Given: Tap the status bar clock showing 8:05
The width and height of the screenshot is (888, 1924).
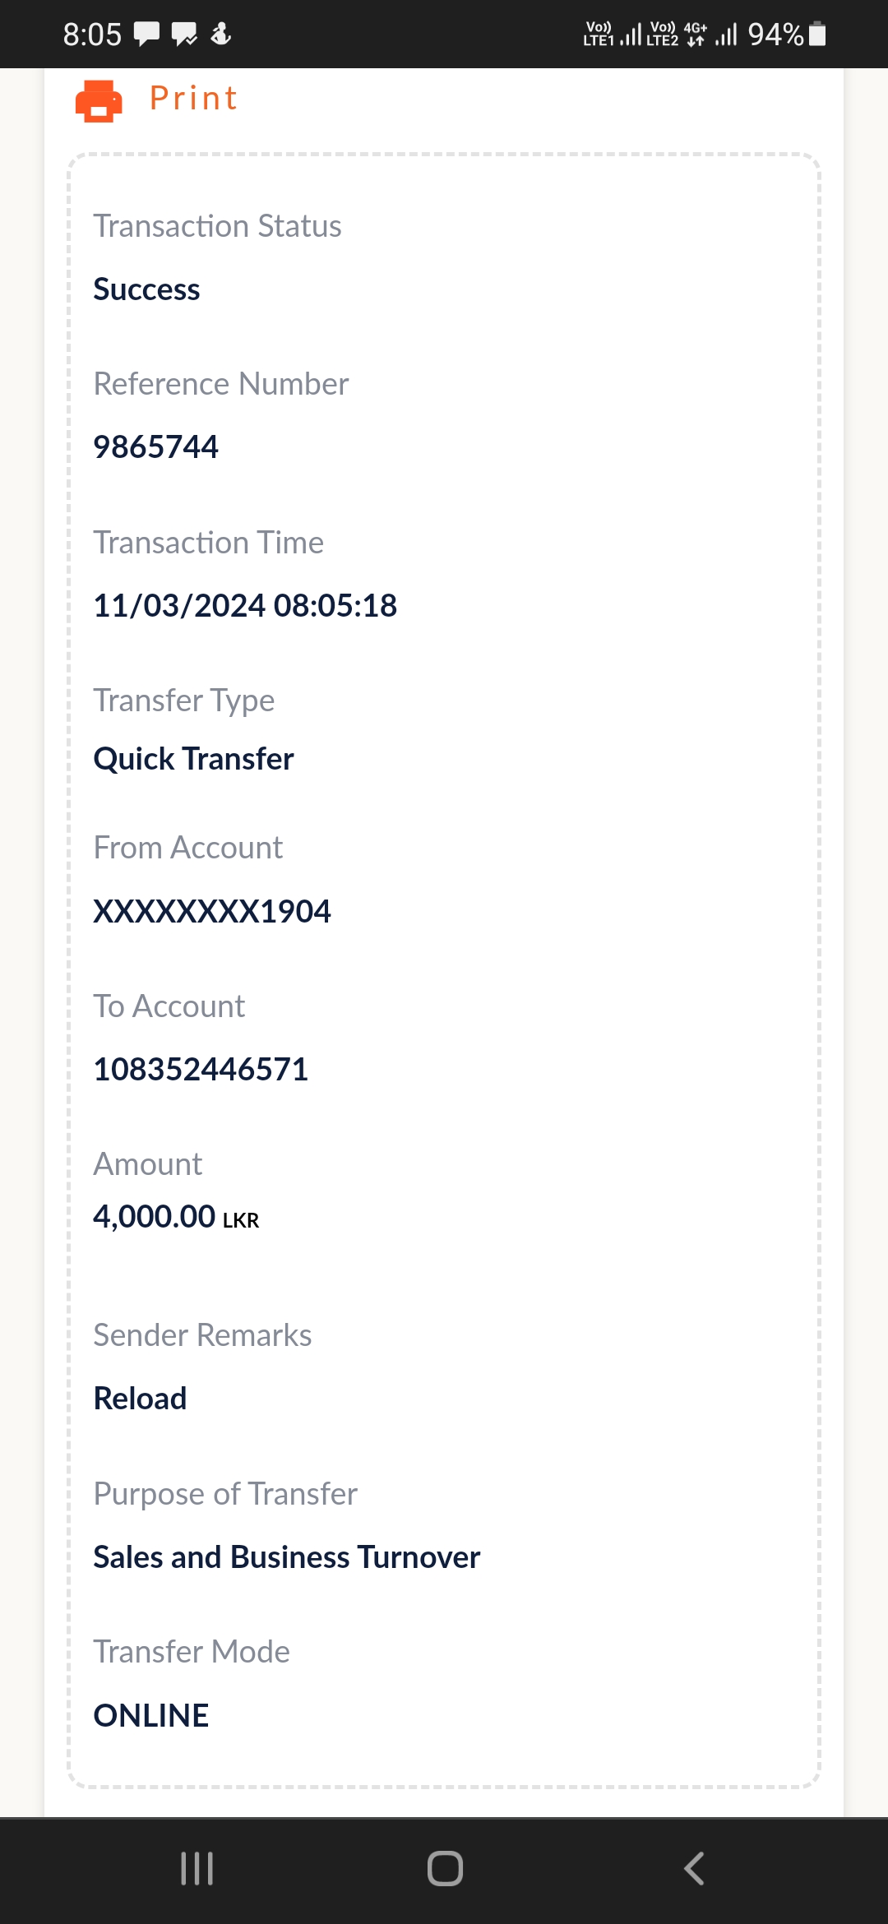Looking at the screenshot, I should click(92, 35).
